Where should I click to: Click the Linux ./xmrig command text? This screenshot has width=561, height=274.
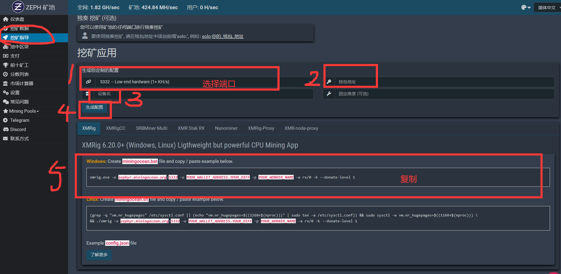coord(223,221)
